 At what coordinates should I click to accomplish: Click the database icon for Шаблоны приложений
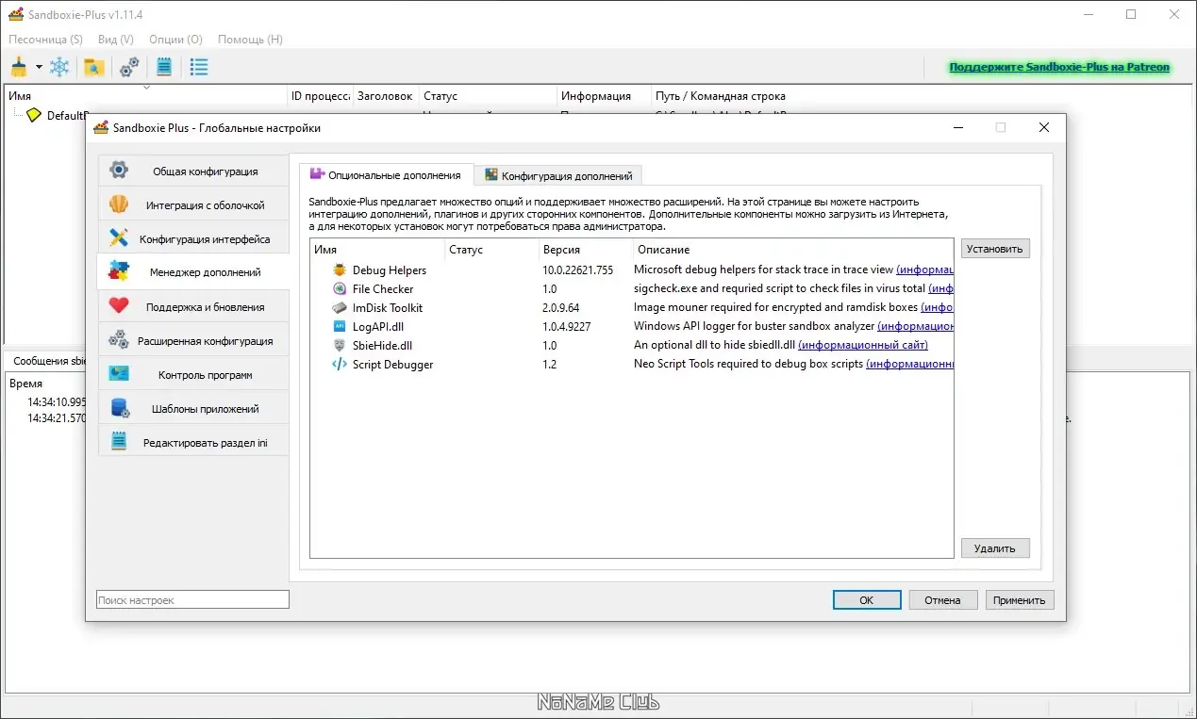click(x=119, y=408)
